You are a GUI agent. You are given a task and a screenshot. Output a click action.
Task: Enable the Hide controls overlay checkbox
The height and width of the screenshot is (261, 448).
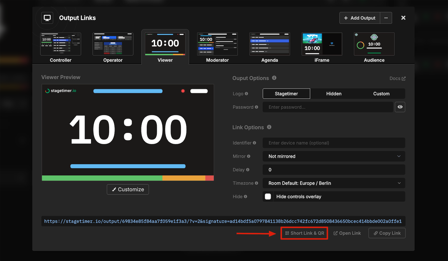268,196
